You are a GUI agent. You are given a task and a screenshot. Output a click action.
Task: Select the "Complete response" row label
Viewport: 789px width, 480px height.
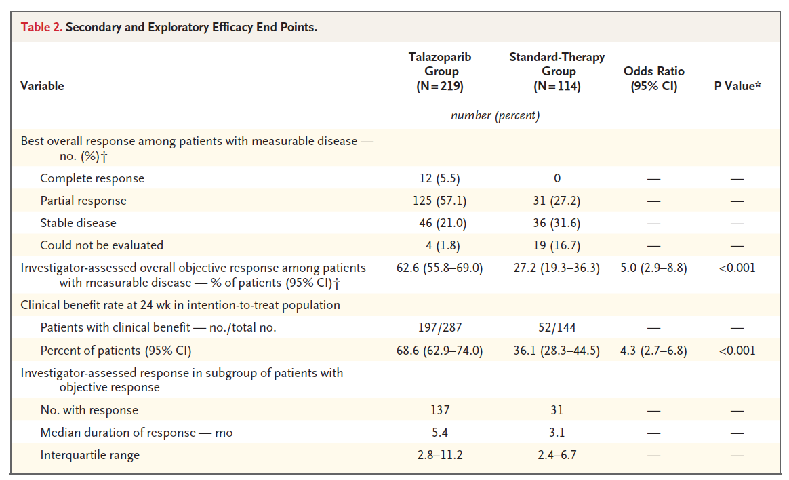coord(92,178)
